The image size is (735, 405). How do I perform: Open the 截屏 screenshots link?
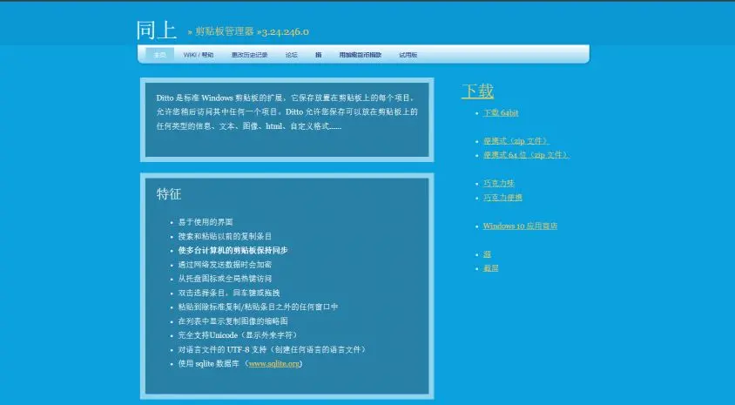pyautogui.click(x=491, y=268)
